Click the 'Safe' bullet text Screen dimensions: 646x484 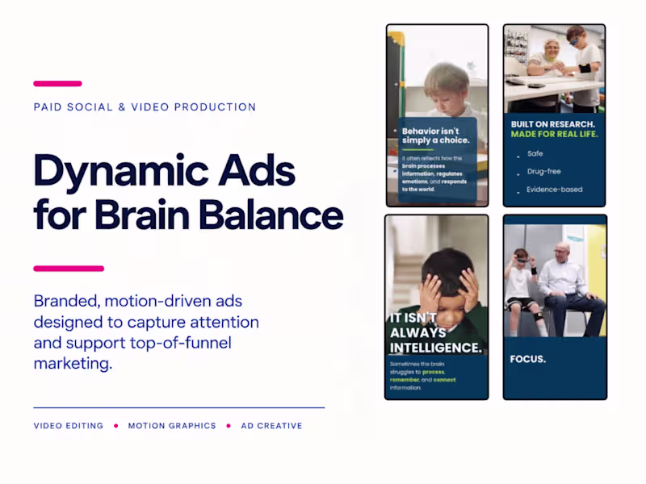coord(535,153)
